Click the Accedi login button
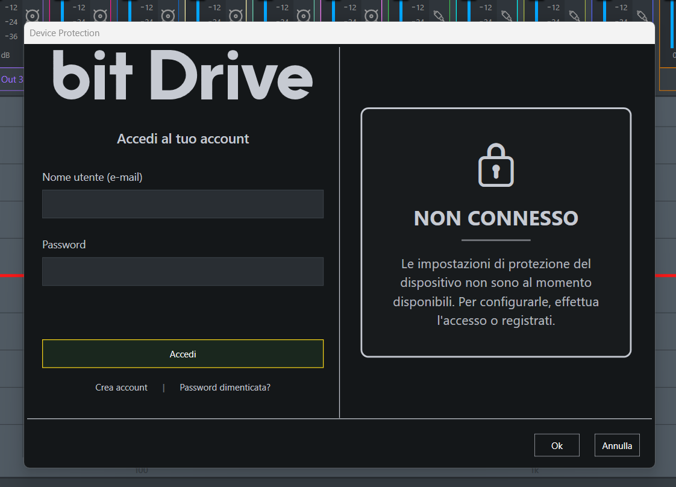This screenshot has width=676, height=487. 183,354
